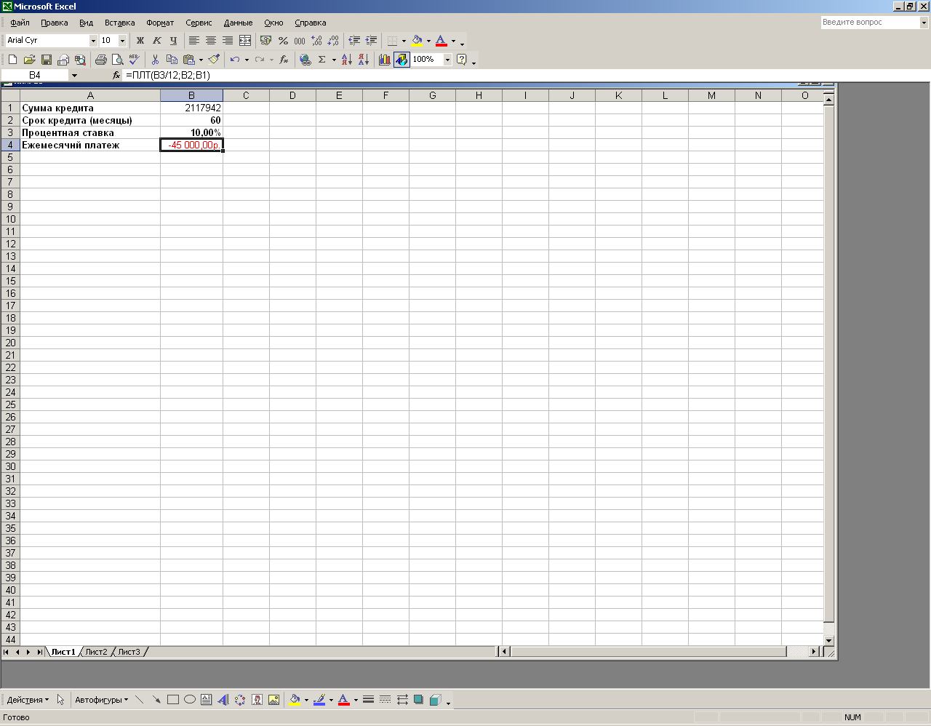Screen dimensions: 931x726
Task: Select the Format Painter brush
Action: (214, 60)
